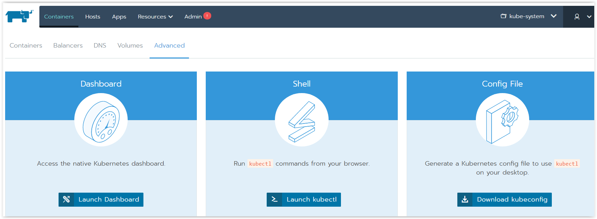Click 'on your desktop.' text
This screenshot has height=219, width=597.
(x=502, y=172)
